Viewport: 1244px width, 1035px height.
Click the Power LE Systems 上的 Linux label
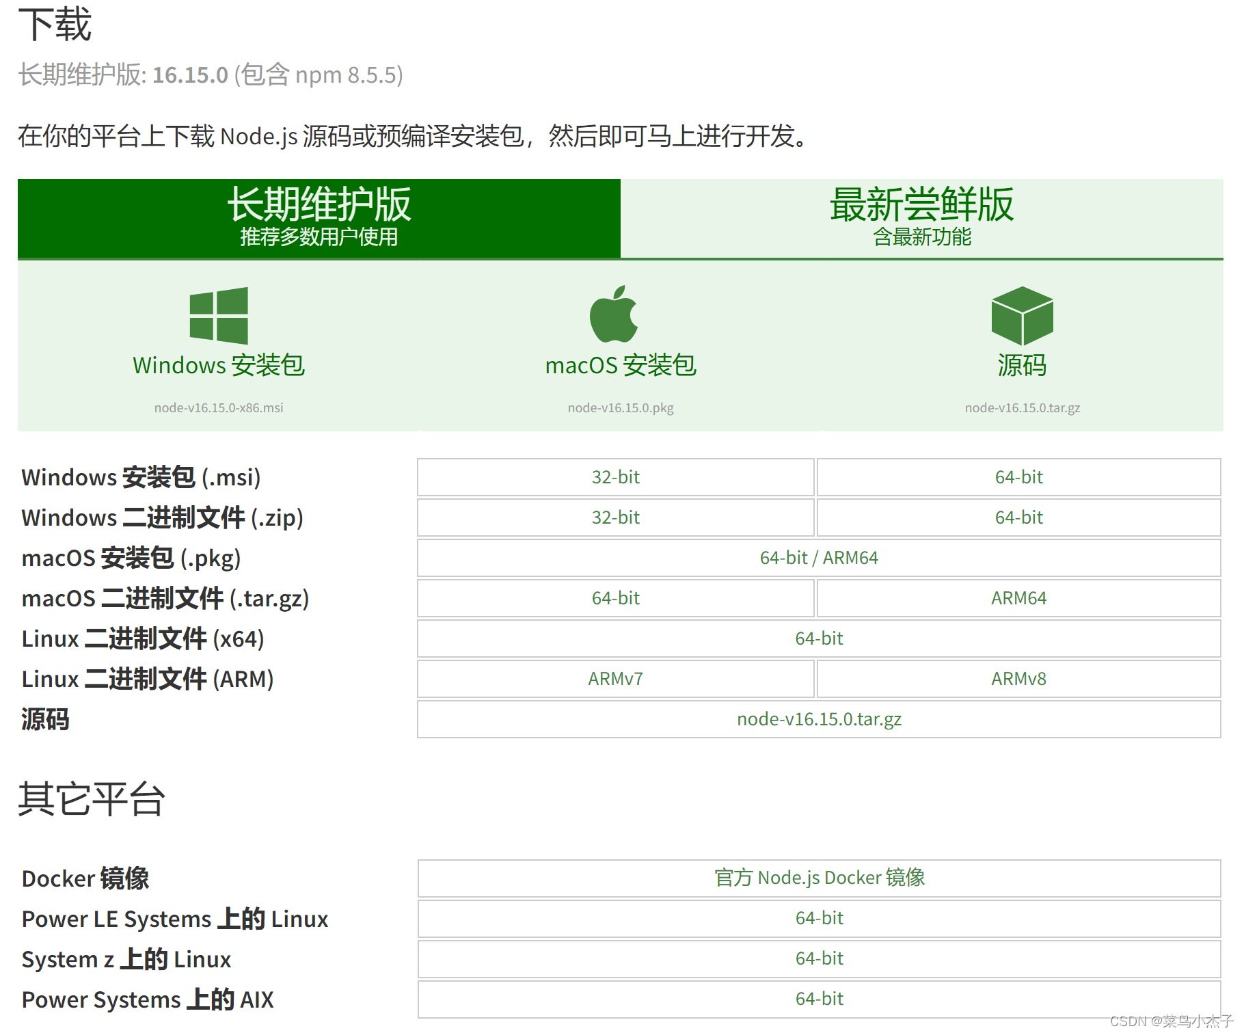tap(175, 919)
